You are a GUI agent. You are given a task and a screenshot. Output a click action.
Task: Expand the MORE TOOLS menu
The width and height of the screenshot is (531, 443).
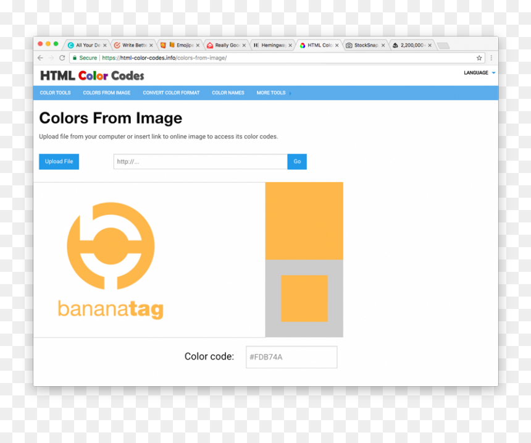tap(274, 93)
